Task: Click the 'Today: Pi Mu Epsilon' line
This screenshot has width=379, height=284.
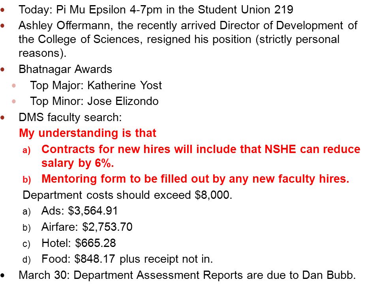Action: (x=156, y=10)
